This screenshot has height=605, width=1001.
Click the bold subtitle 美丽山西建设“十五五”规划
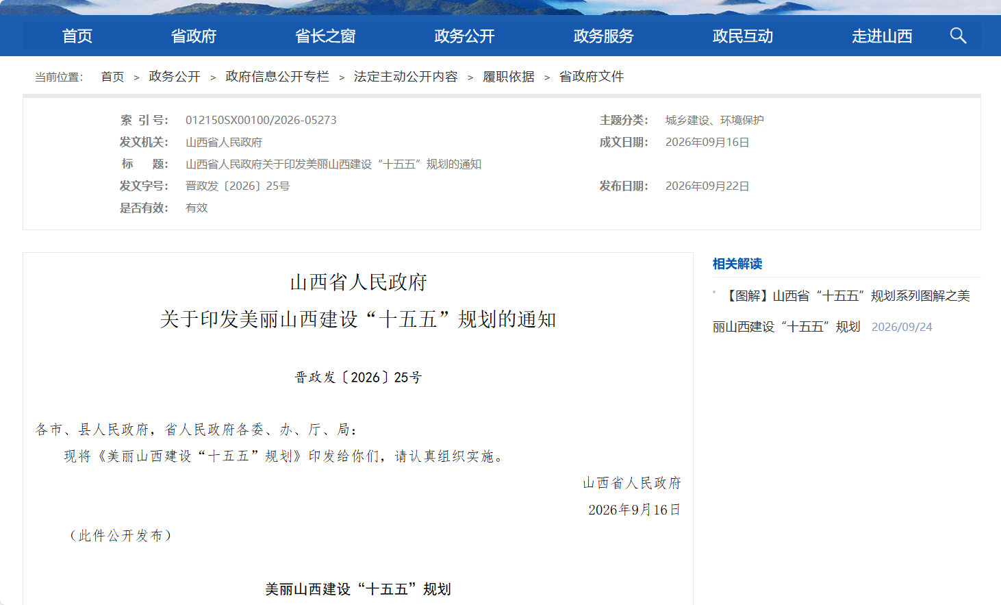(x=358, y=589)
